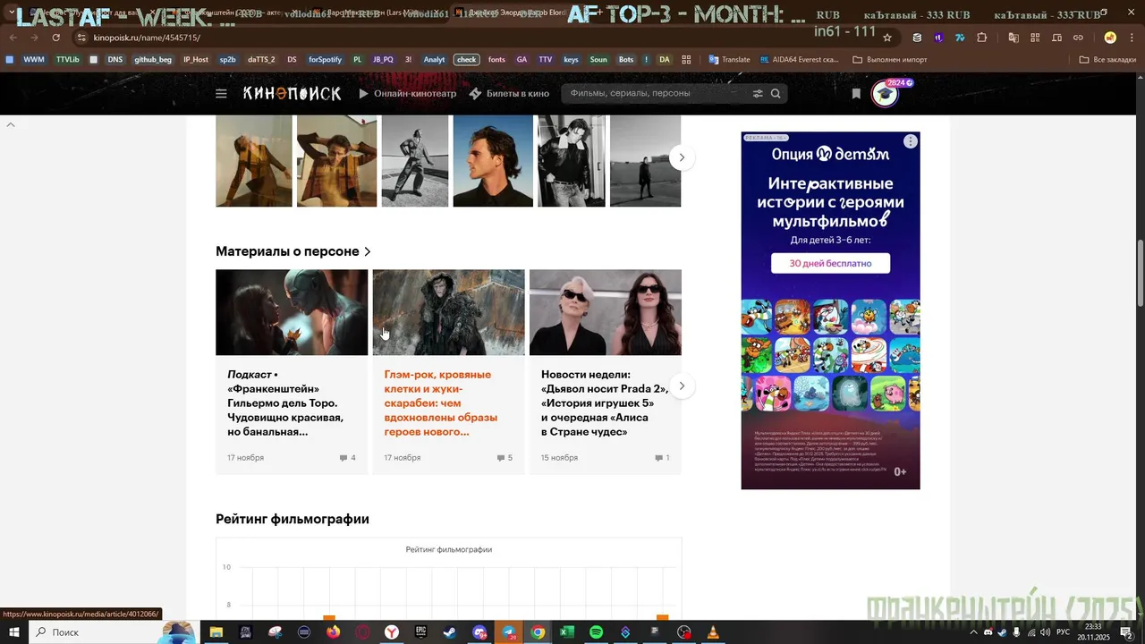Collapse the panel with the up chevron

11,124
